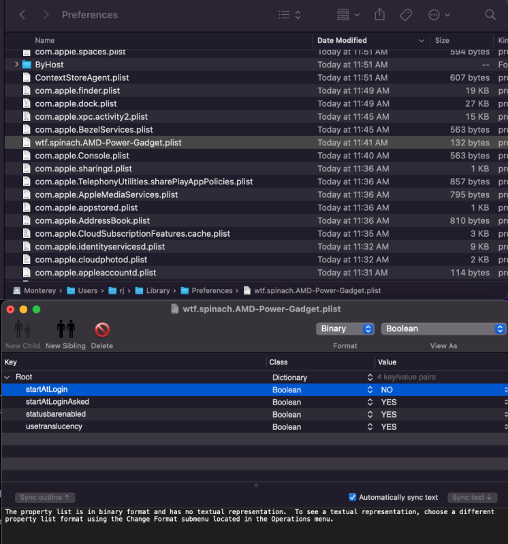Select com.apple.finder.plist file

pyautogui.click(x=77, y=90)
